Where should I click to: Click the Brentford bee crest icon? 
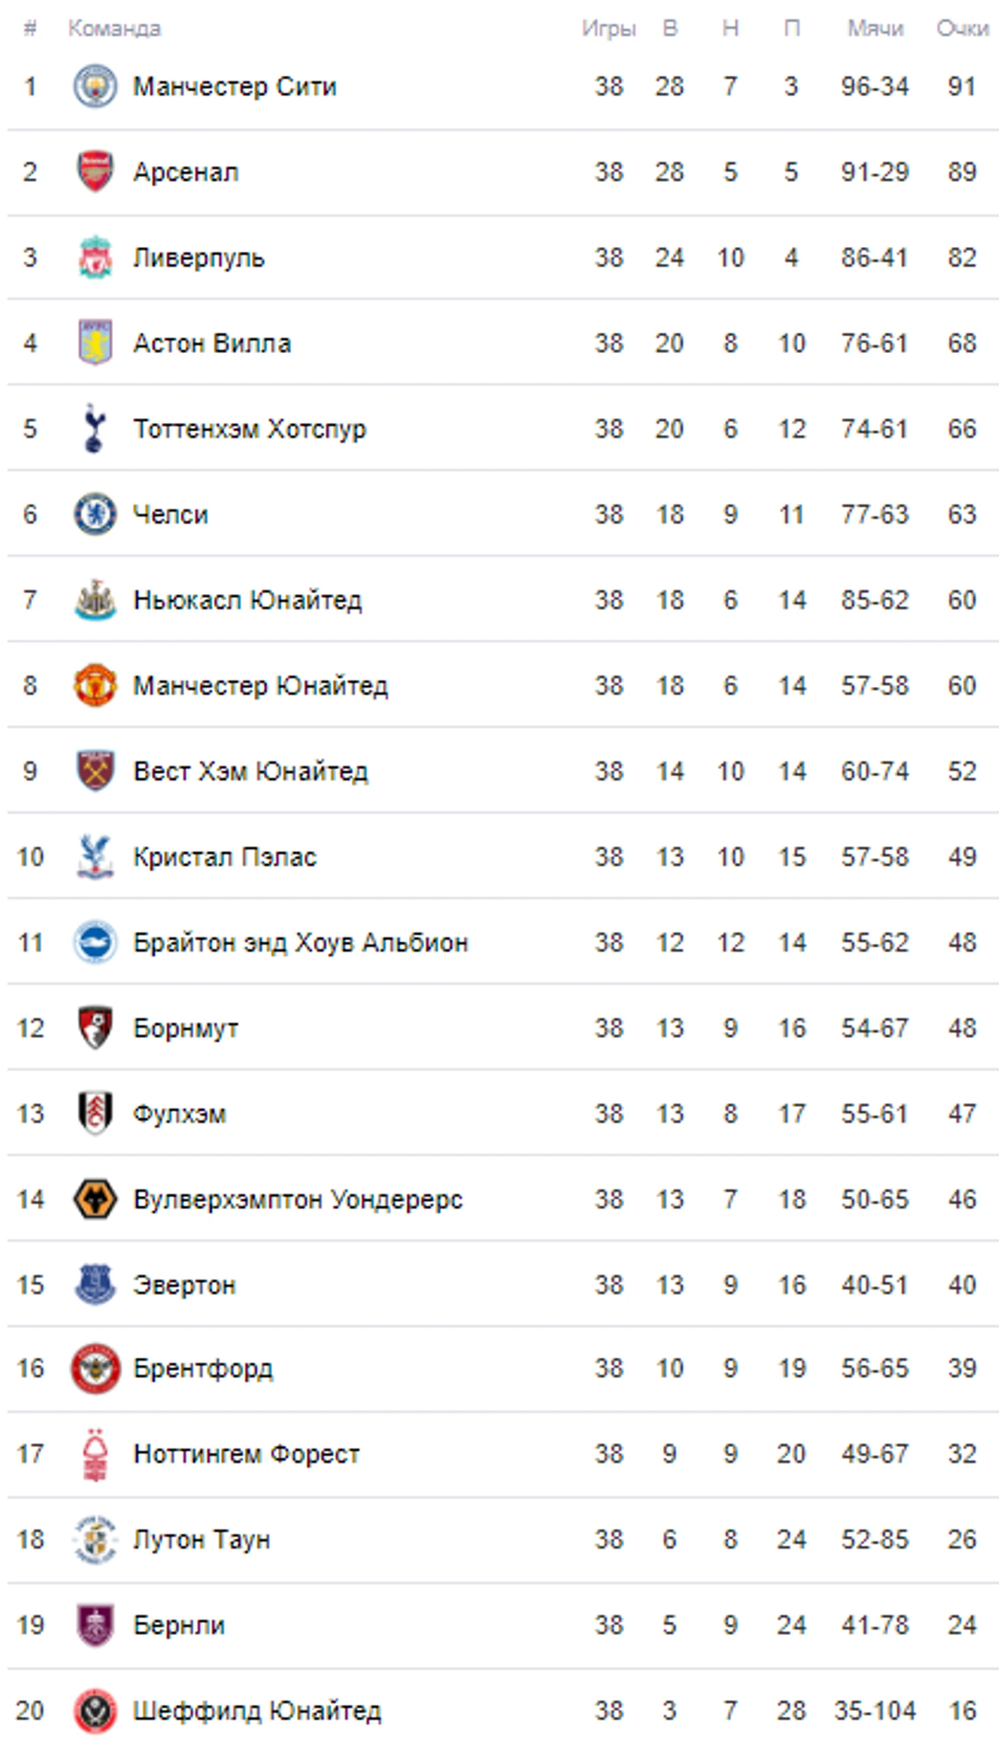tap(94, 1368)
